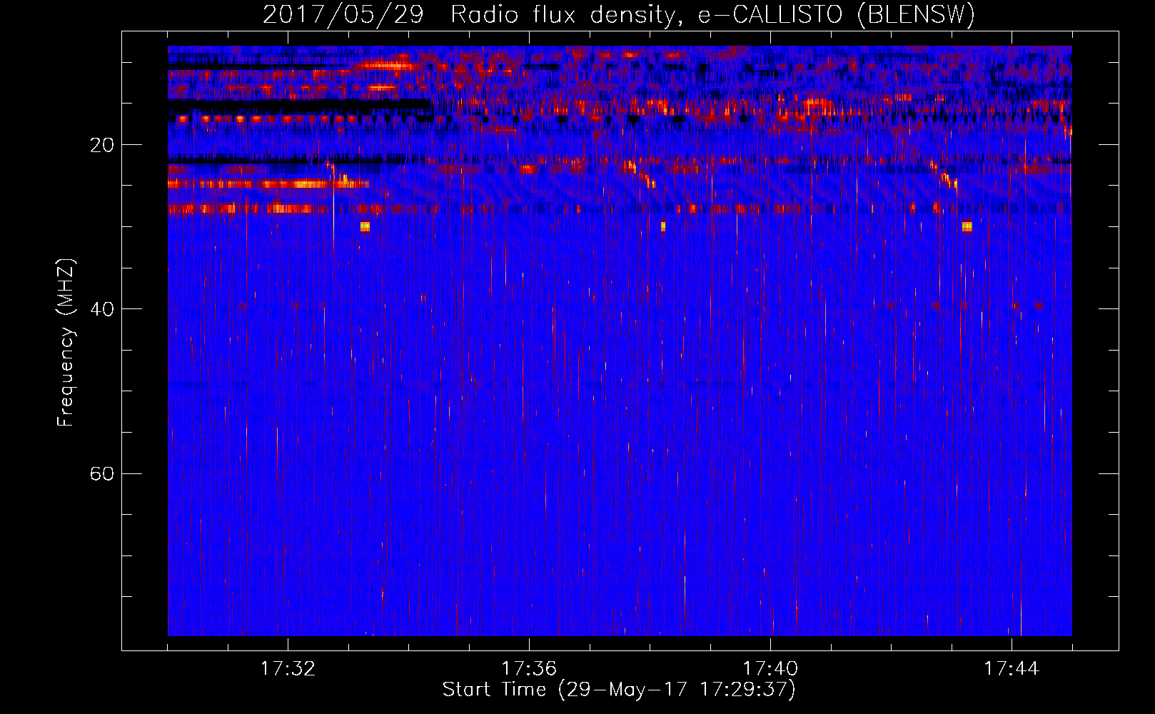Viewport: 1155px width, 714px height.
Task: Click the 60 MHz frequency tick label
Action: tap(102, 473)
